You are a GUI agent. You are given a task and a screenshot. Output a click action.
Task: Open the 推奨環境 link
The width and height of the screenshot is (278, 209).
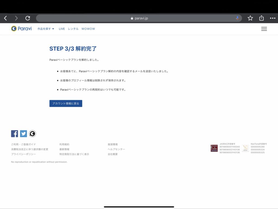click(x=113, y=144)
